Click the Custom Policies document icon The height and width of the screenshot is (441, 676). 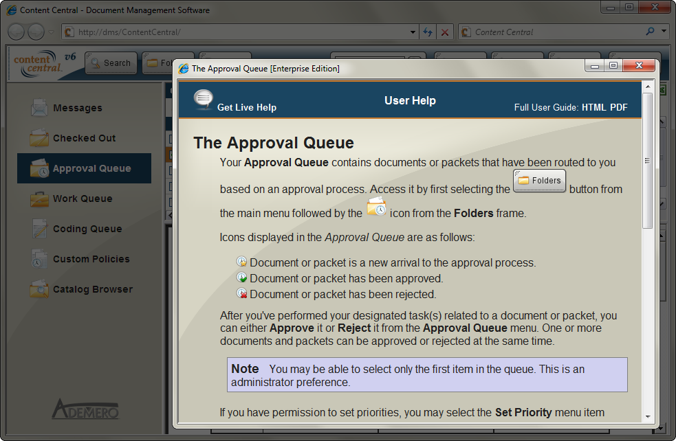click(x=39, y=259)
